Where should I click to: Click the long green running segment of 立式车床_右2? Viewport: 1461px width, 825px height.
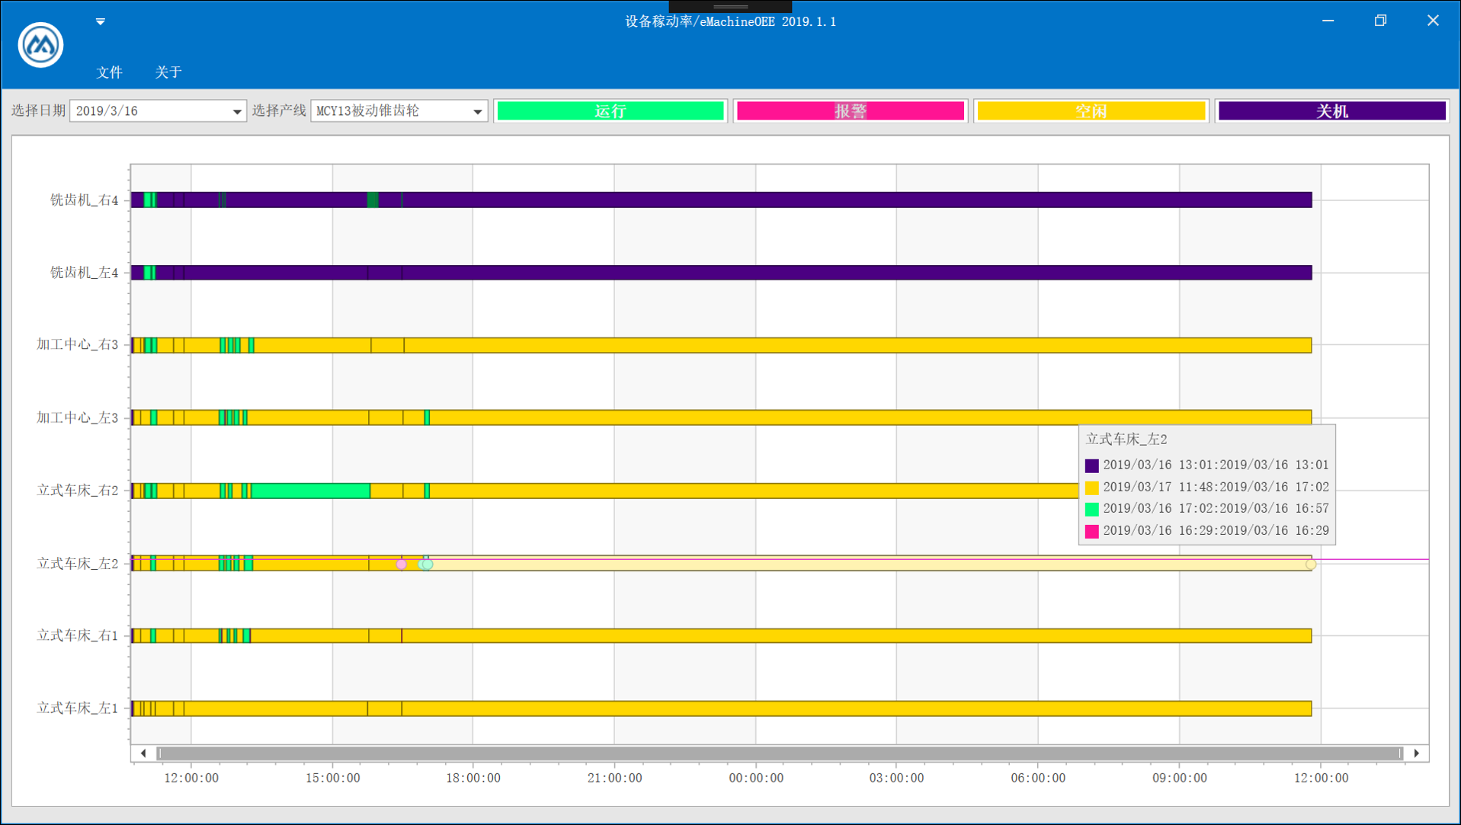click(x=311, y=491)
